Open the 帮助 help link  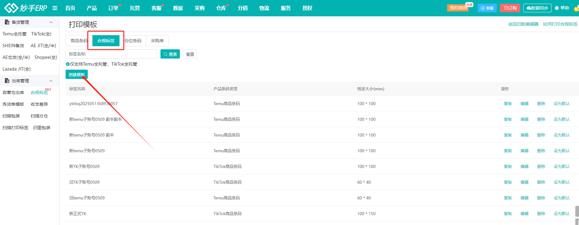(x=562, y=8)
